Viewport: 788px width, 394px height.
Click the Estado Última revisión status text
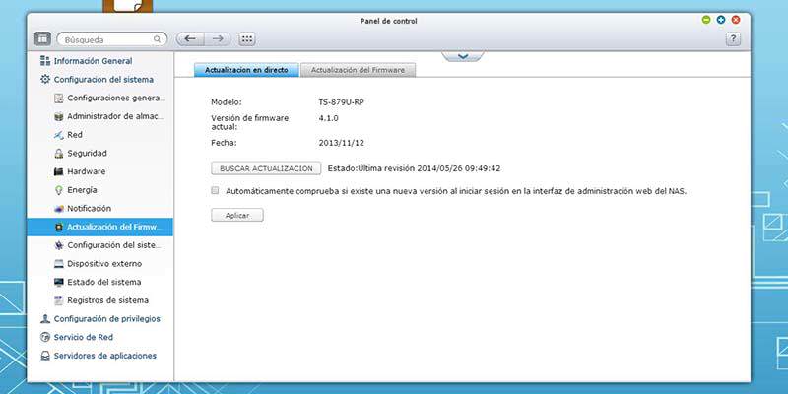[x=414, y=168]
